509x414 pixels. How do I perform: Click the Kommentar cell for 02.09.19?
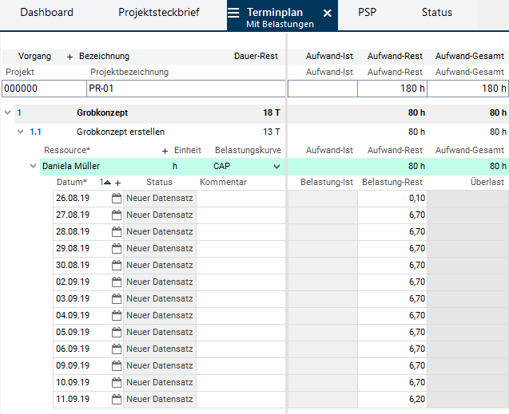point(241,282)
